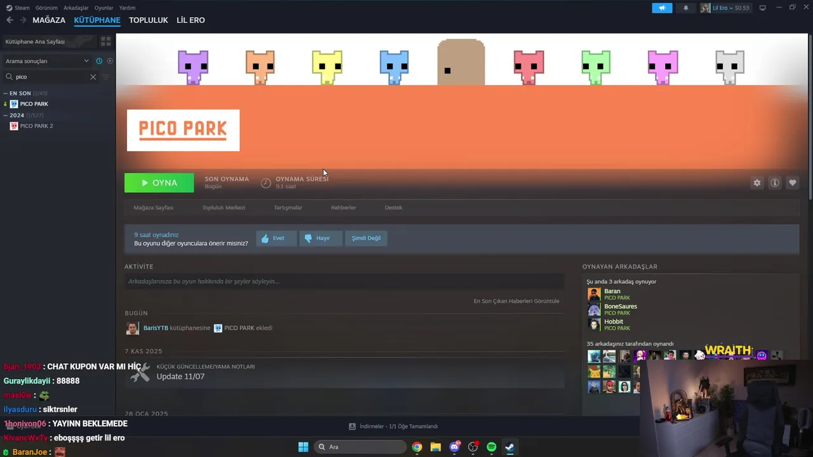Click the thumbs down Hayır button

click(320, 238)
